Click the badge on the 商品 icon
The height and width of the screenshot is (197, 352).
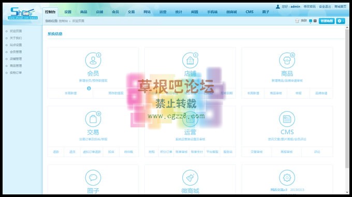pos(292,55)
